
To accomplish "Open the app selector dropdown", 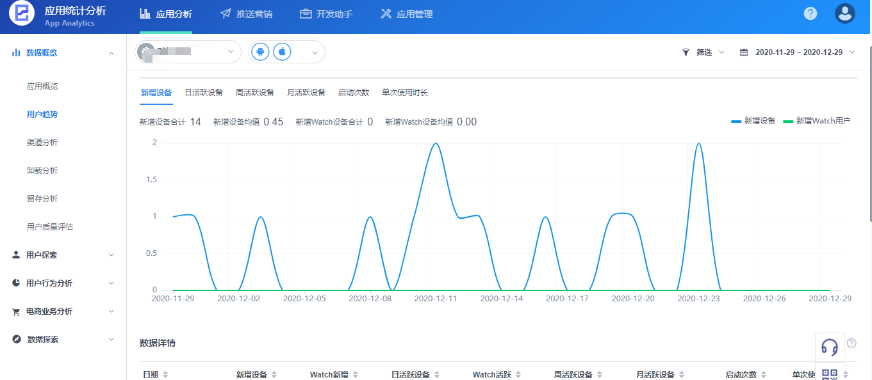I will click(x=188, y=52).
